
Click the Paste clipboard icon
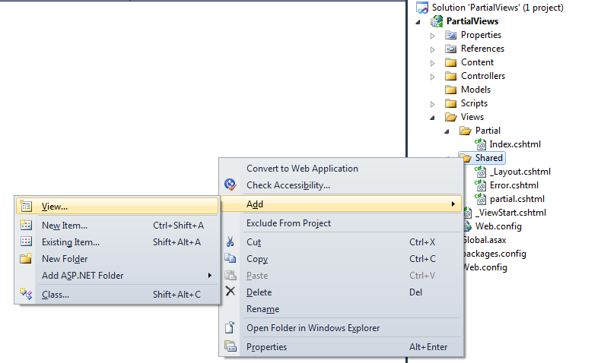pos(230,275)
